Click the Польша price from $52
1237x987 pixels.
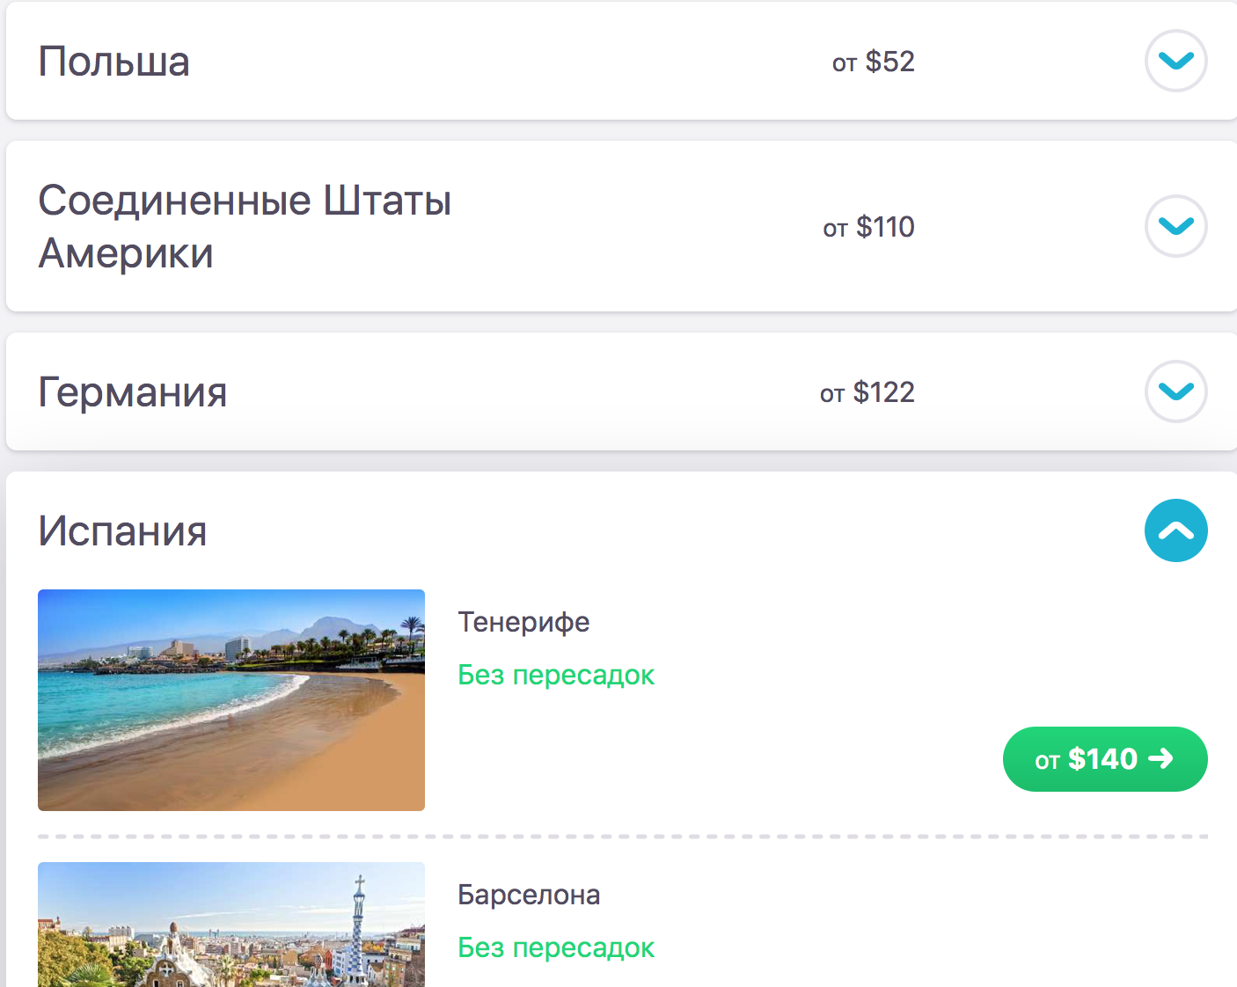coord(873,62)
